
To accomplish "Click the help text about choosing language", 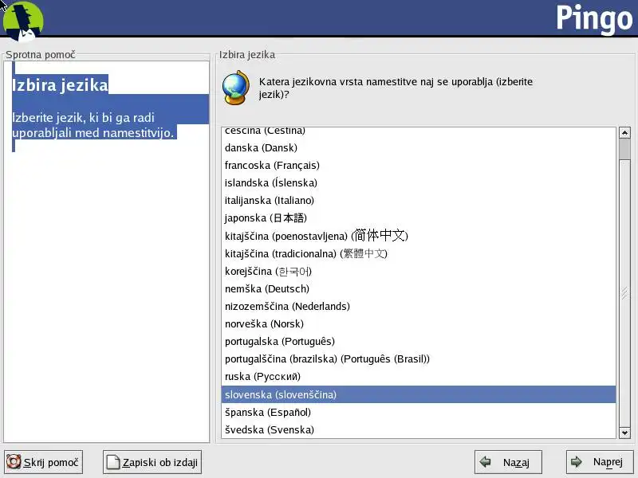I will (x=93, y=125).
